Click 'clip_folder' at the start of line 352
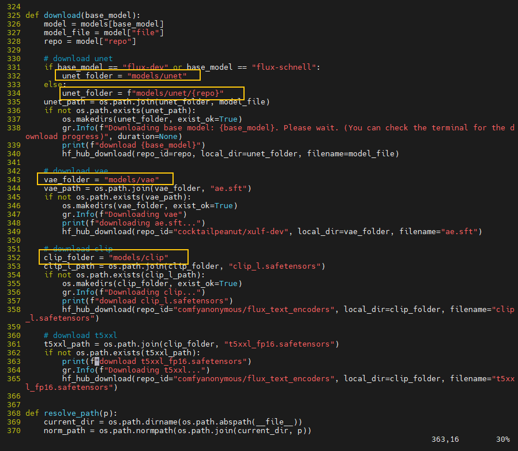The image size is (518, 451). (69, 257)
